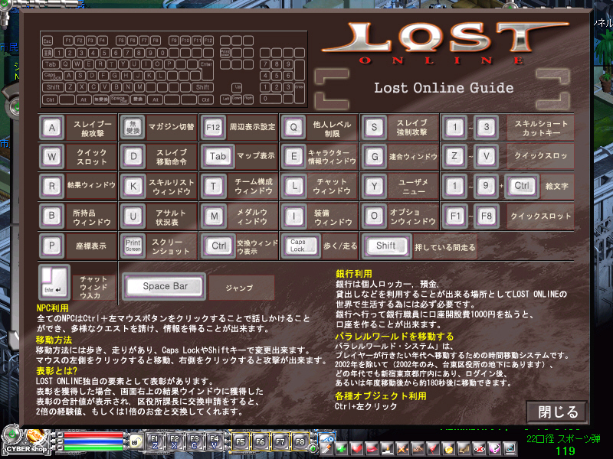Click the B key inventory window icon
This screenshot has width=613, height=459.
coord(51,216)
